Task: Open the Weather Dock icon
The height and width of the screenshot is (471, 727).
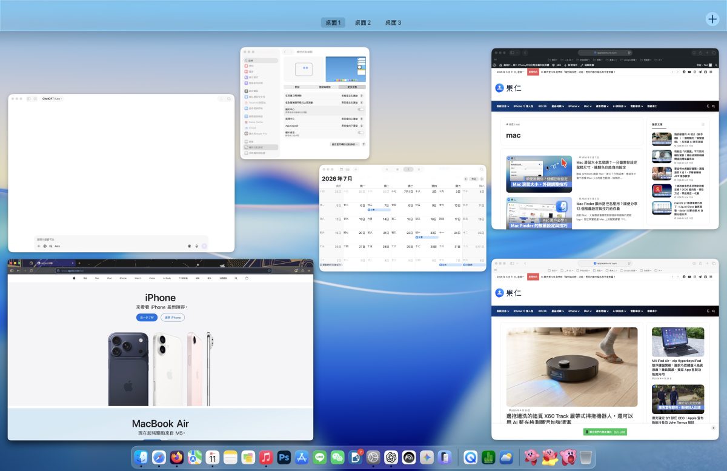Action: coord(506,457)
